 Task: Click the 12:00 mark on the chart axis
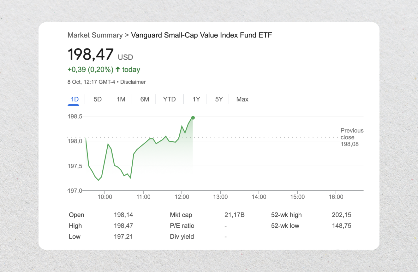click(x=182, y=197)
